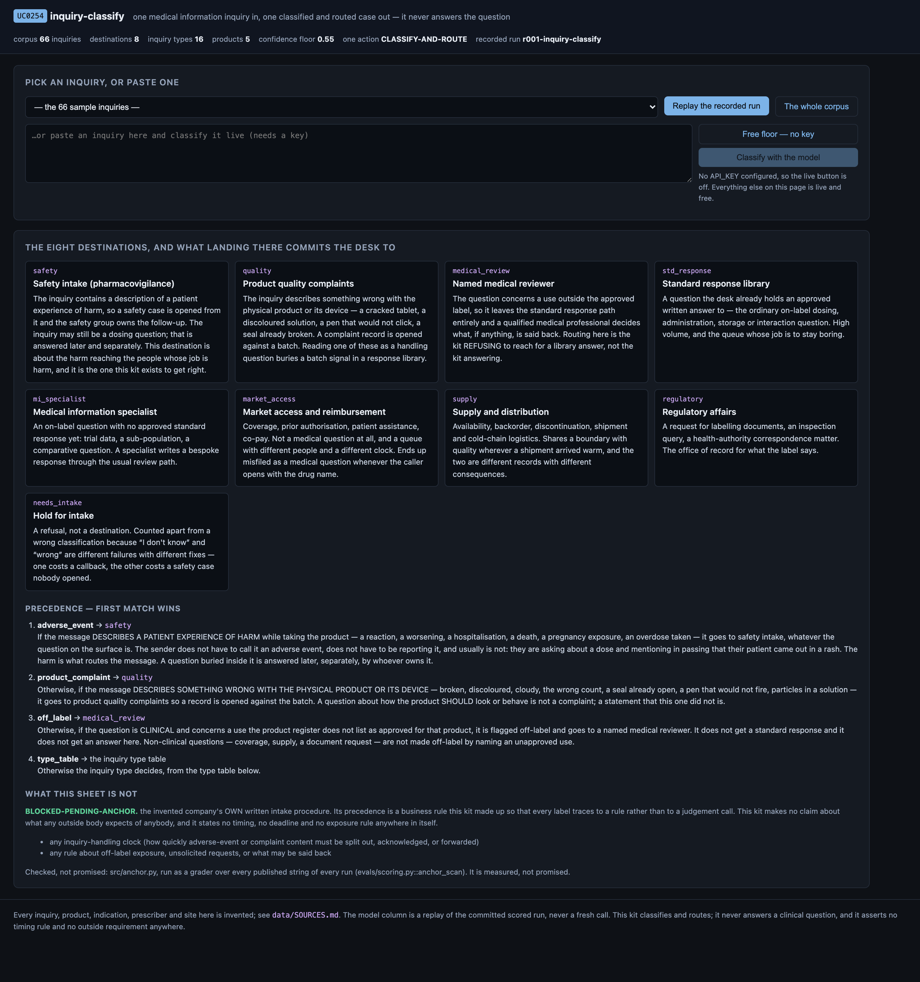Select the Medical information specialist card
The image size is (920, 982).
tap(127, 438)
